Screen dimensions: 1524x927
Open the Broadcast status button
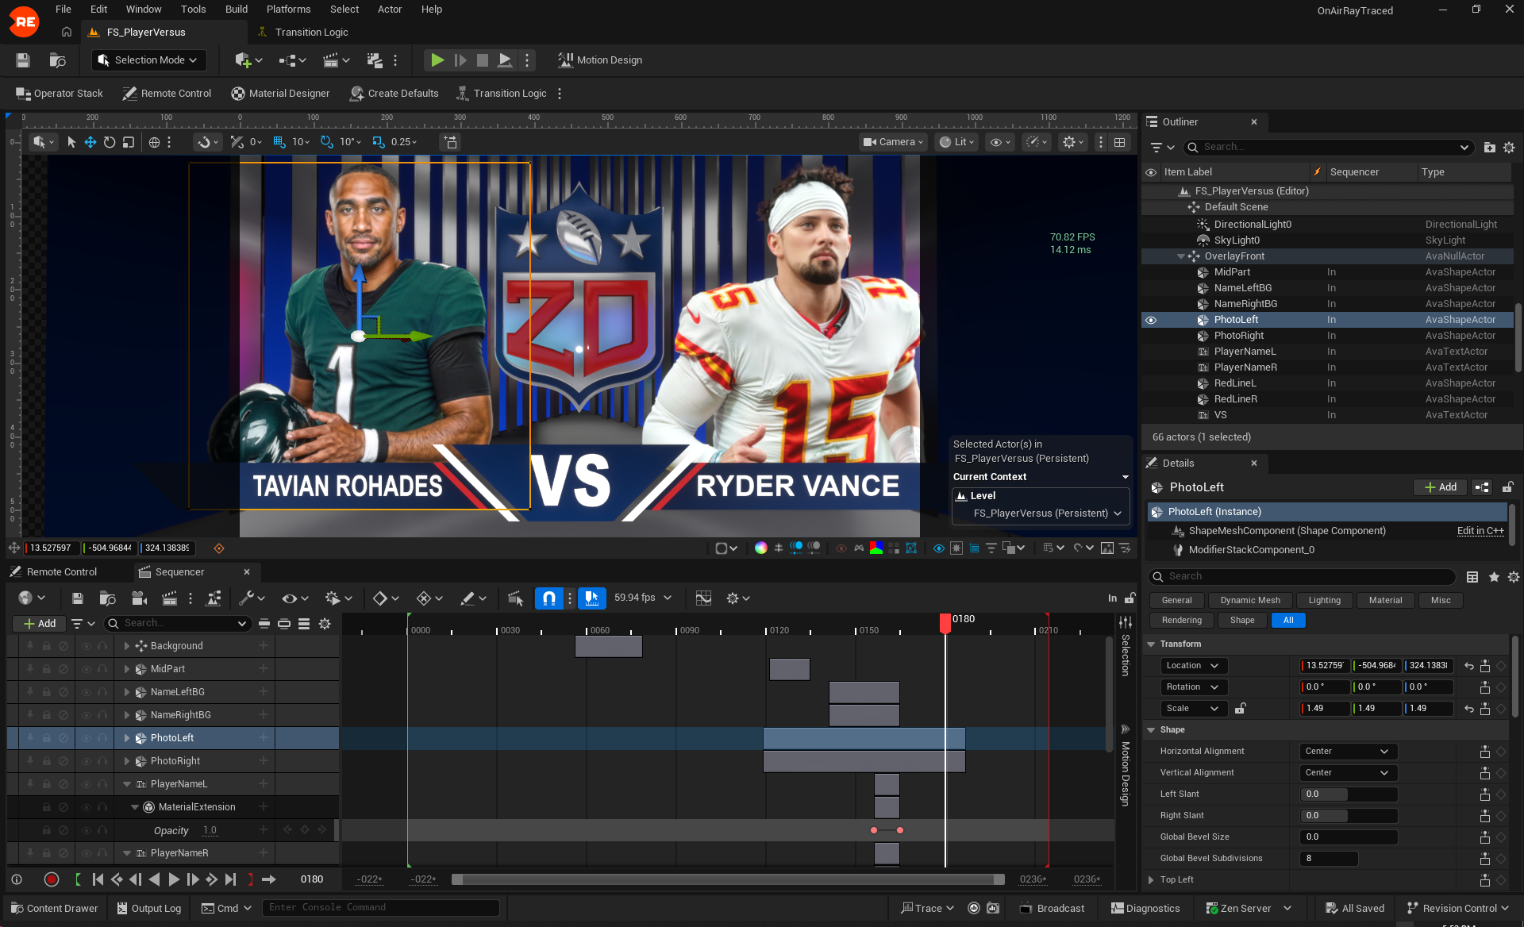click(x=1052, y=909)
